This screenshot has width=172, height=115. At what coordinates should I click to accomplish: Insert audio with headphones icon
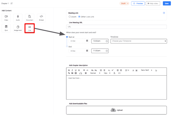(81, 73)
